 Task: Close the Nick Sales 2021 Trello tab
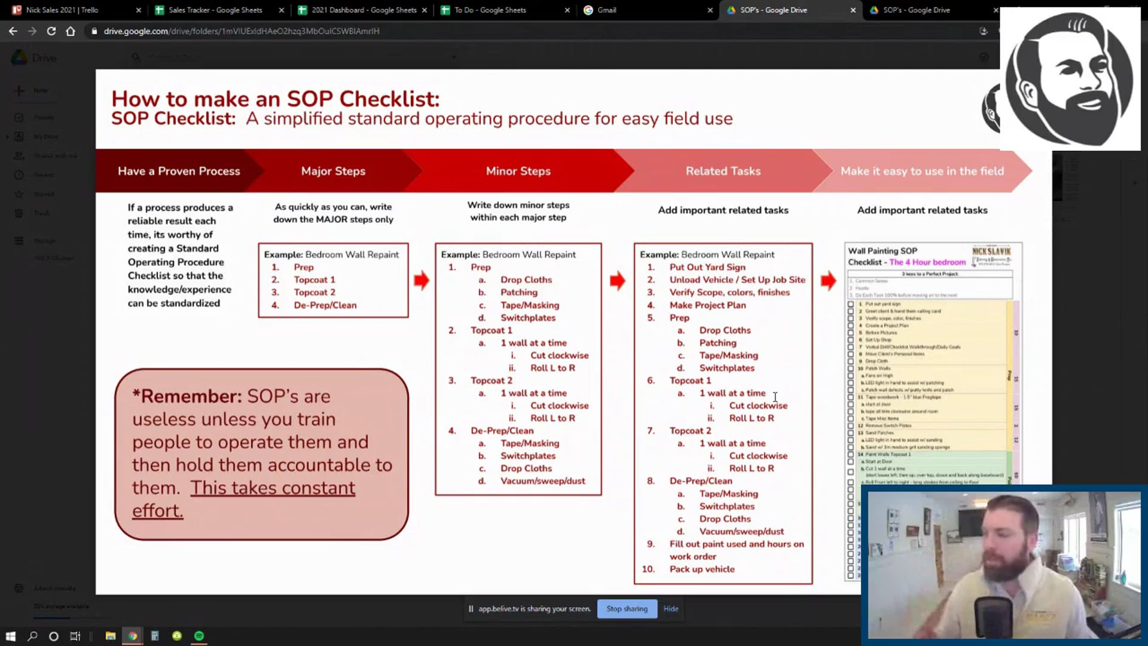click(138, 10)
